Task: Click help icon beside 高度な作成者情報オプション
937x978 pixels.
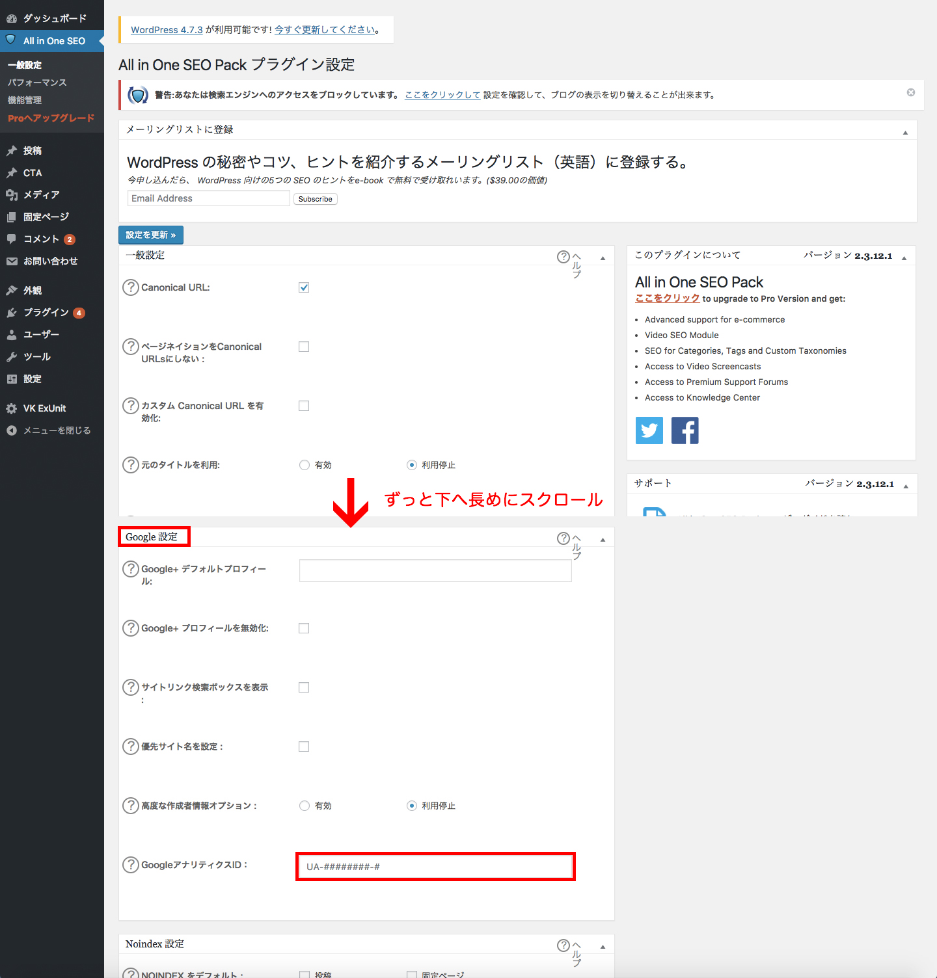Action: coord(131,805)
